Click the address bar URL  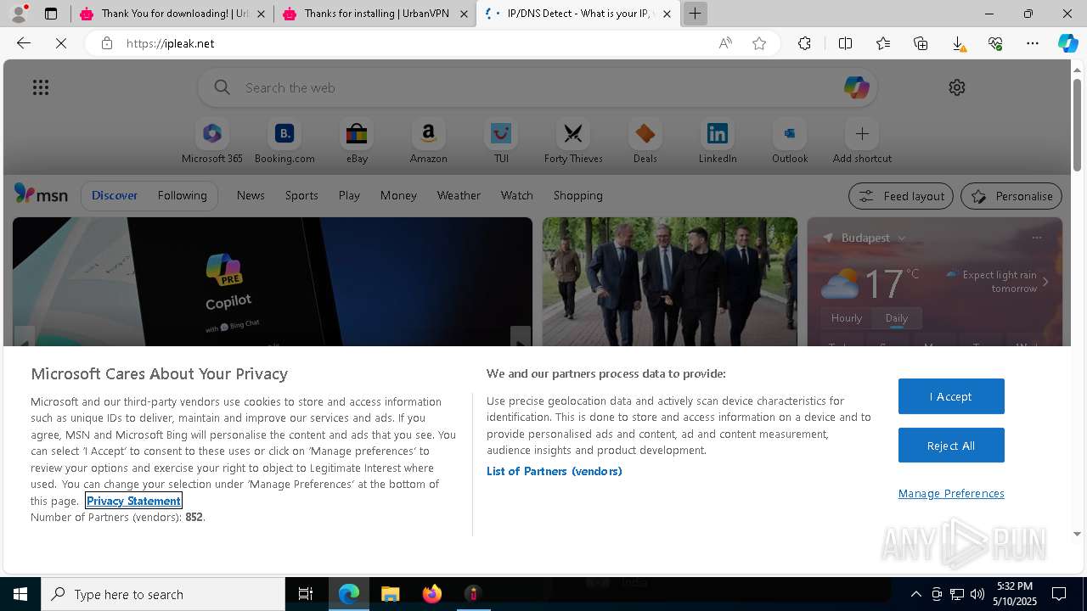170,43
